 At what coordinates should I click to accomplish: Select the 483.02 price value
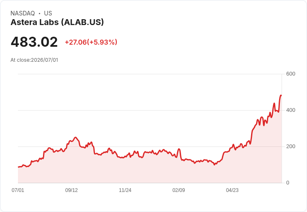(x=34, y=42)
